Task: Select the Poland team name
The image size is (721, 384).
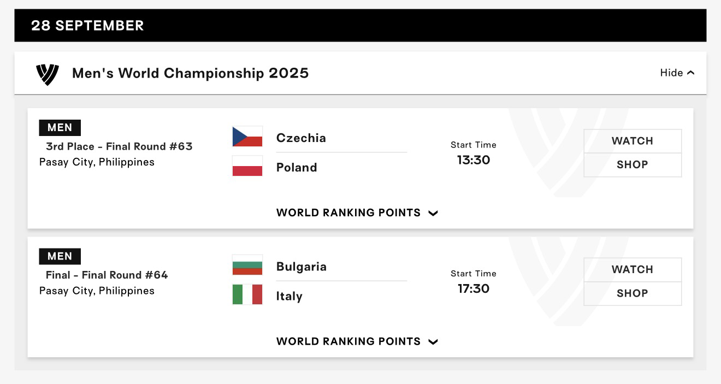Action: click(297, 167)
